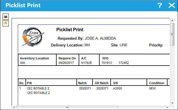This screenshot has height=110, width=178.
Task: Click the yellow icon below the printer
Action: click(6, 23)
